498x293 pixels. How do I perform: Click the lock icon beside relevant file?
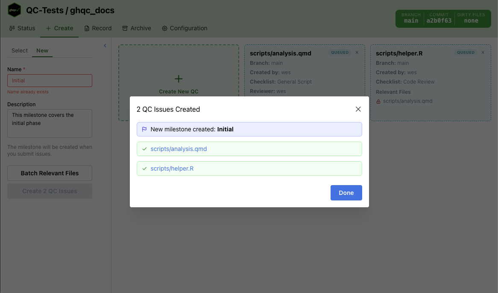pyautogui.click(x=378, y=102)
